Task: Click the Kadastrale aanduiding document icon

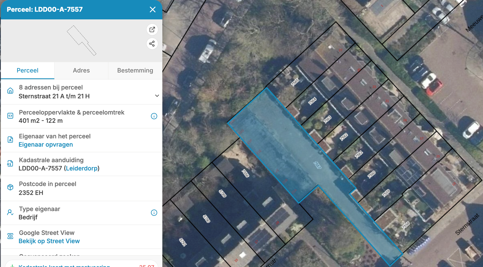Action: click(x=10, y=164)
